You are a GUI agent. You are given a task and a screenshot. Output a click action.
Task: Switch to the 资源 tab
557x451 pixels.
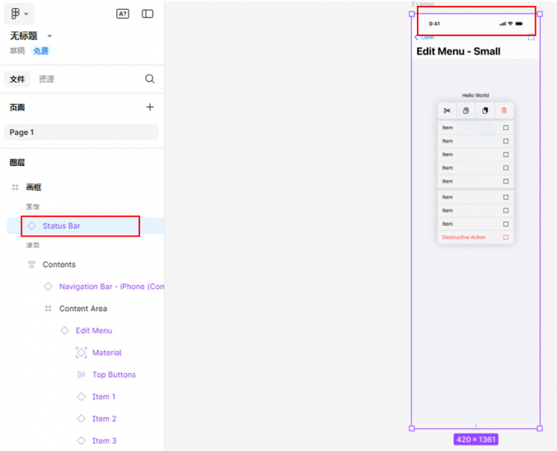point(47,79)
